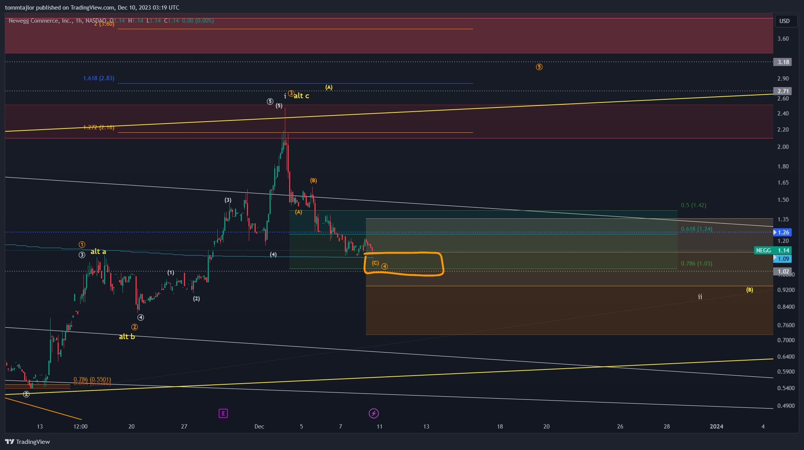Click the 2.71 price level tag

[782, 91]
